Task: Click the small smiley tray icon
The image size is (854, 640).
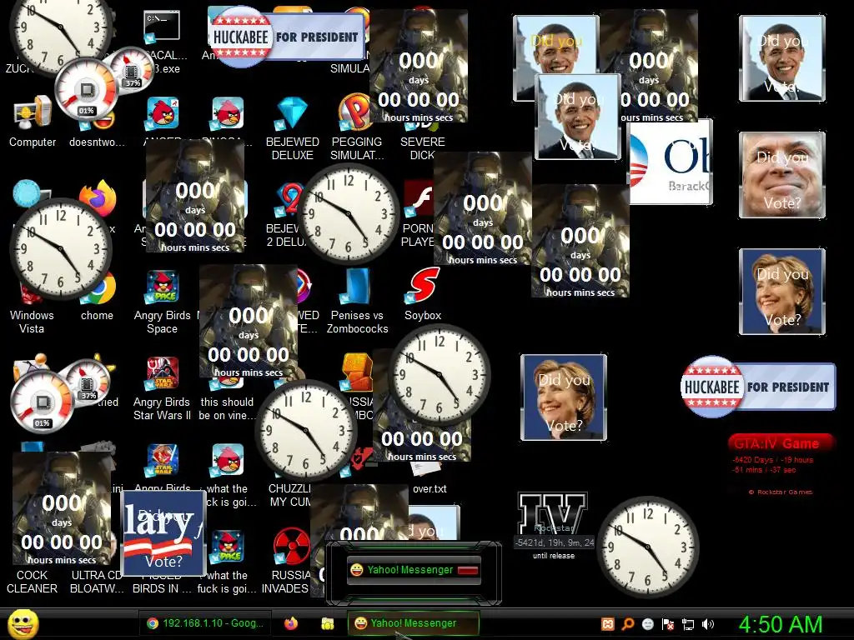Action: 647,624
